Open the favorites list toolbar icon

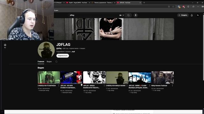click(x=193, y=7)
